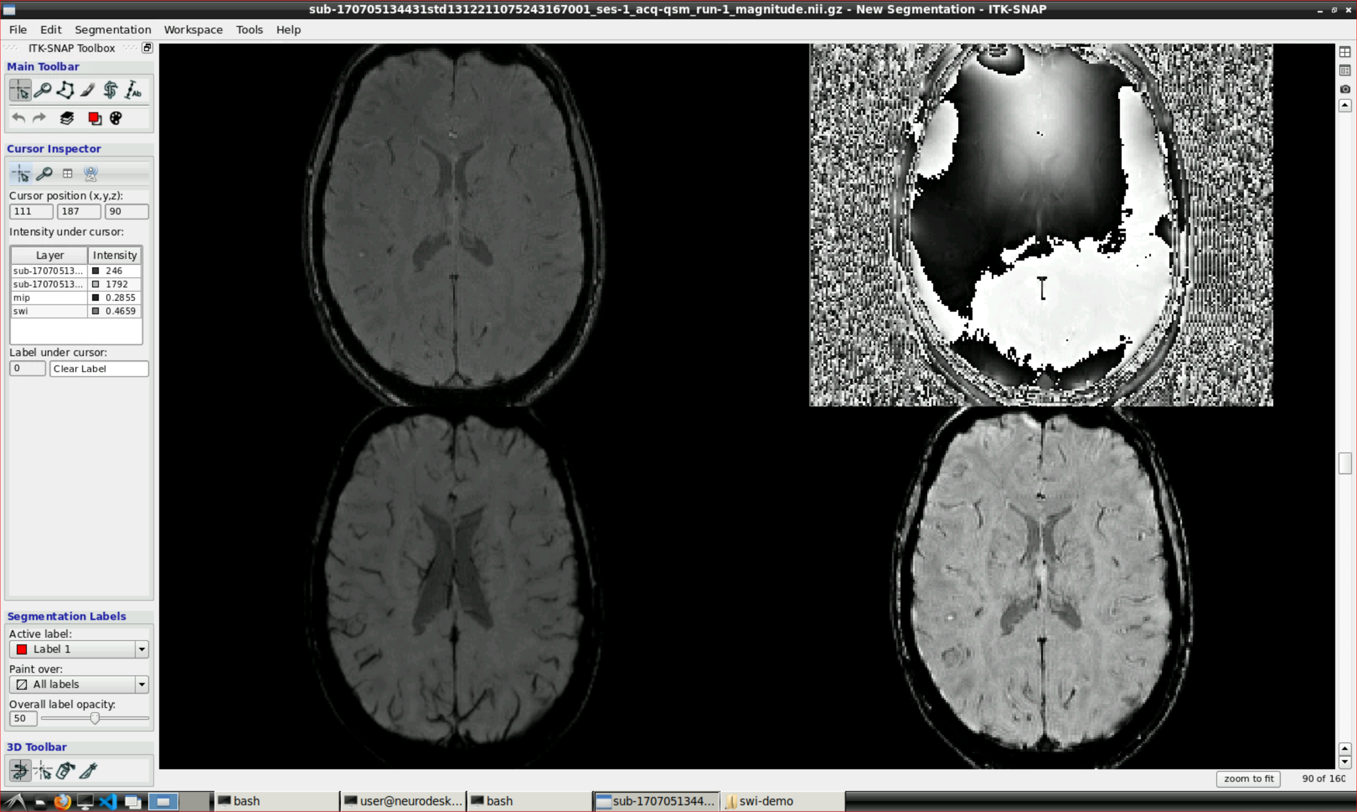Open the taskbar terminal monitor icon
The image size is (1357, 812).
pyautogui.click(x=85, y=802)
